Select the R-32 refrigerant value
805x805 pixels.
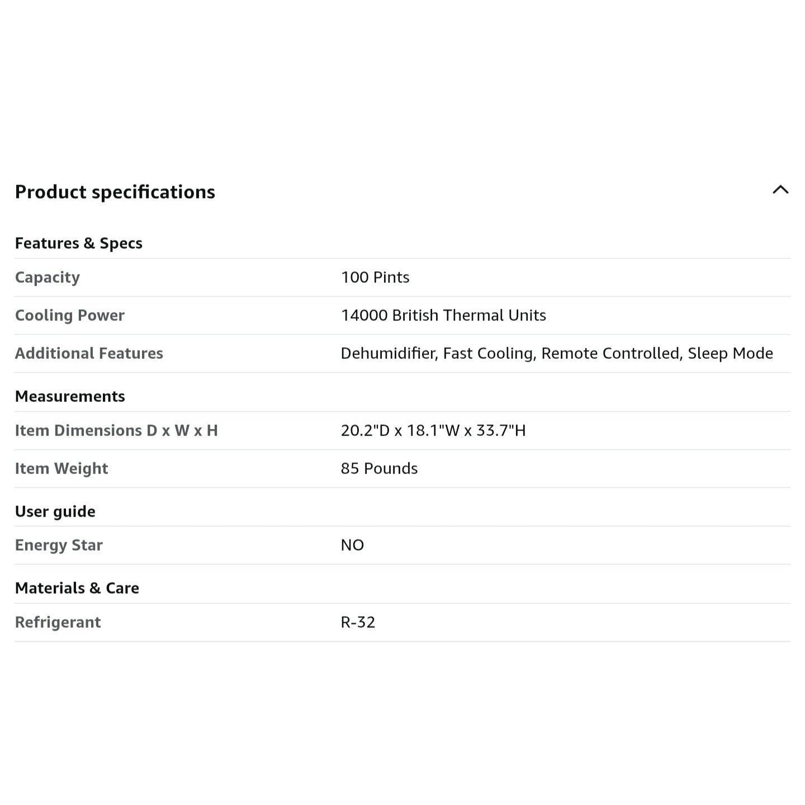pos(358,622)
